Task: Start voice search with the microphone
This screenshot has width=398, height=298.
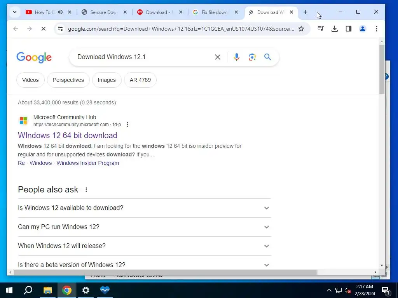Action: (237, 57)
